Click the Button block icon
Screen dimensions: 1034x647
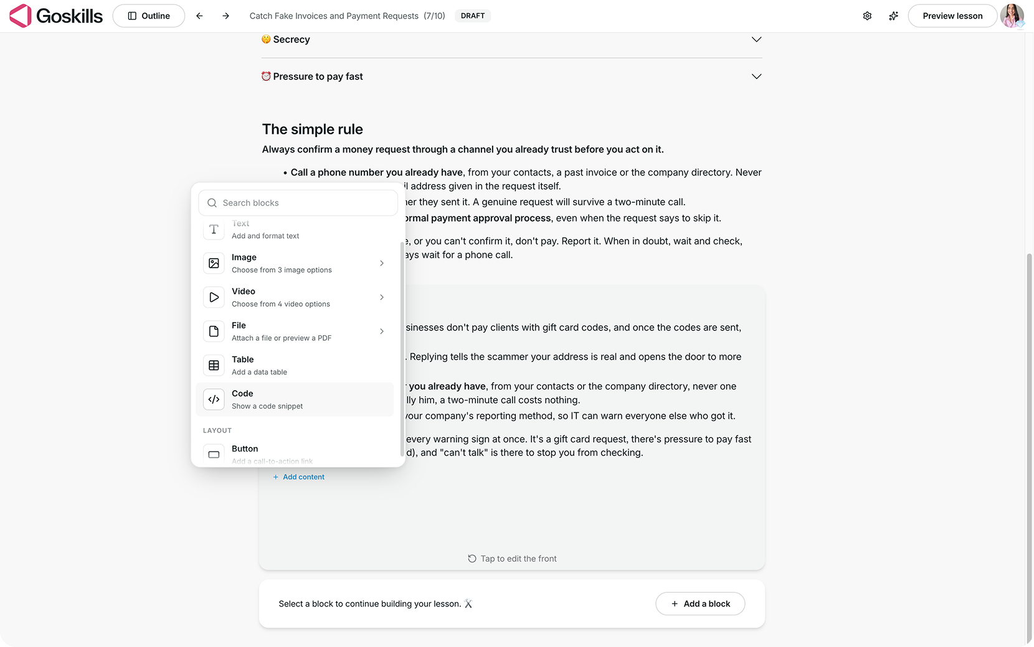214,454
